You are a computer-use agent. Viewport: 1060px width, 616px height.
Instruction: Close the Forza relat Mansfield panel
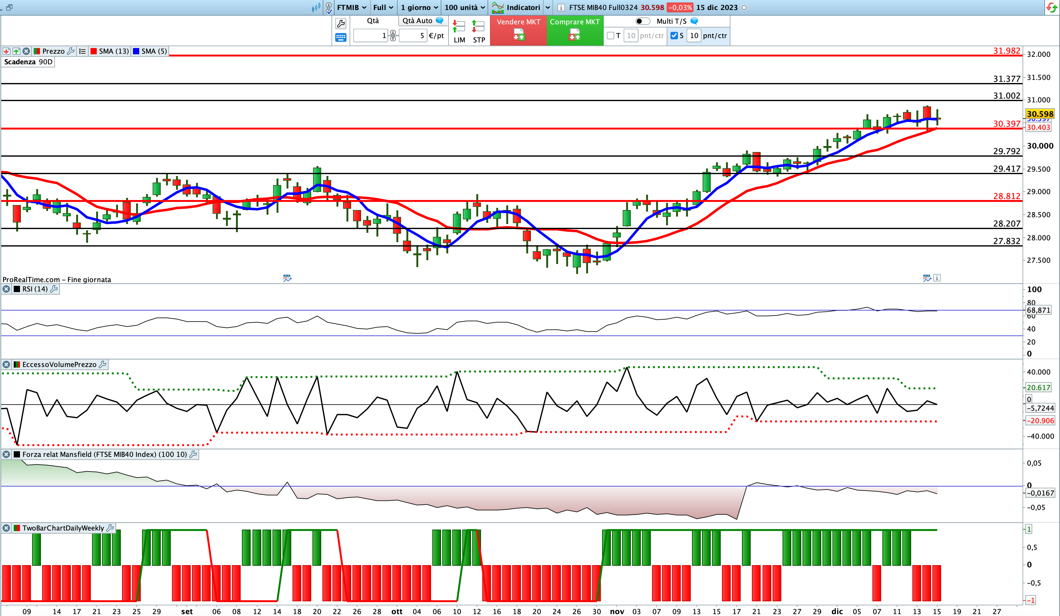[6, 455]
